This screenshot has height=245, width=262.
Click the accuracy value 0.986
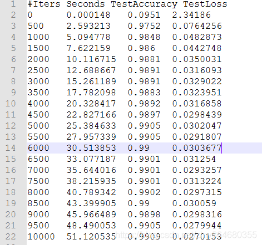[x=141, y=48]
